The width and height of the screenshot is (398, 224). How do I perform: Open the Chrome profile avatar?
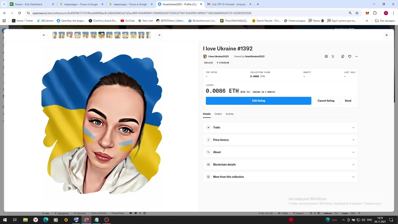coord(386,13)
